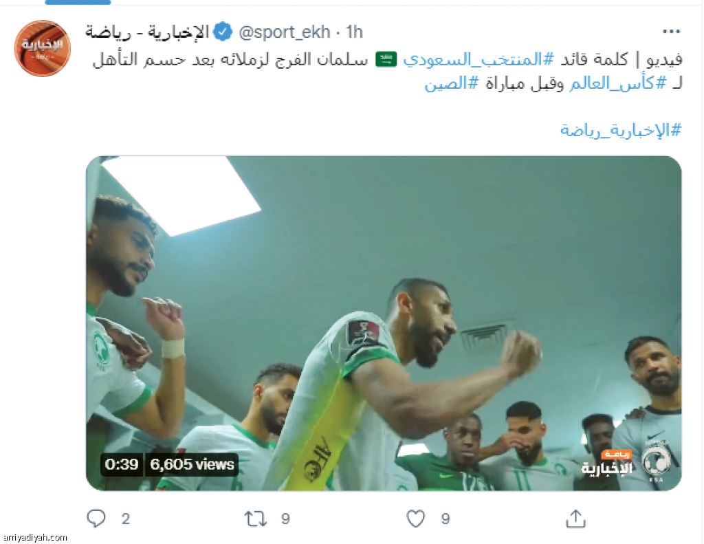Image resolution: width=704 pixels, height=544 pixels.
Task: Click the reply count number 2
Action: tap(126, 519)
